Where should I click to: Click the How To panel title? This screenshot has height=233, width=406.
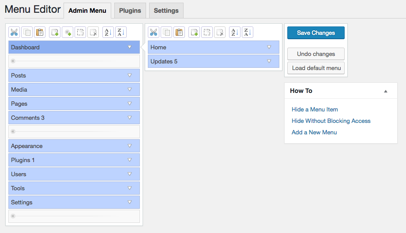tap(301, 91)
